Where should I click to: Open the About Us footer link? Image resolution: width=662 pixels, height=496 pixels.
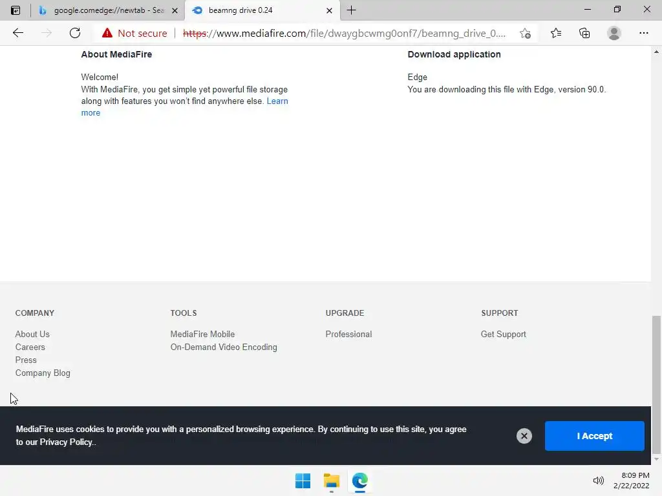pos(32,334)
